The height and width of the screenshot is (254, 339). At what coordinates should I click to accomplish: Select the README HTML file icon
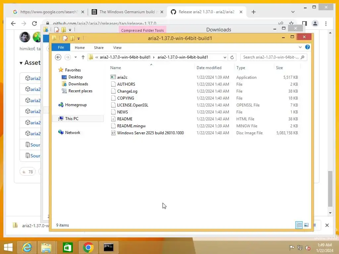pos(113,119)
